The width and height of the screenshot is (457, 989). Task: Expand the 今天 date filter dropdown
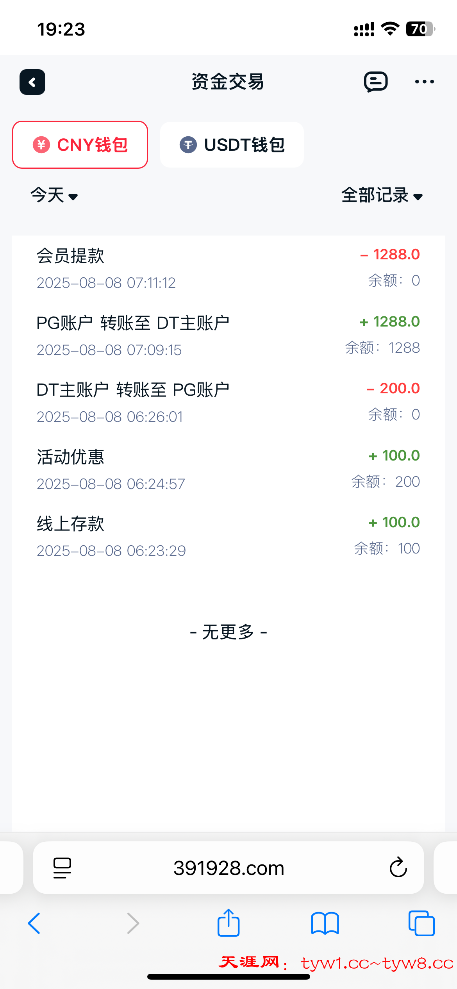pyautogui.click(x=54, y=195)
